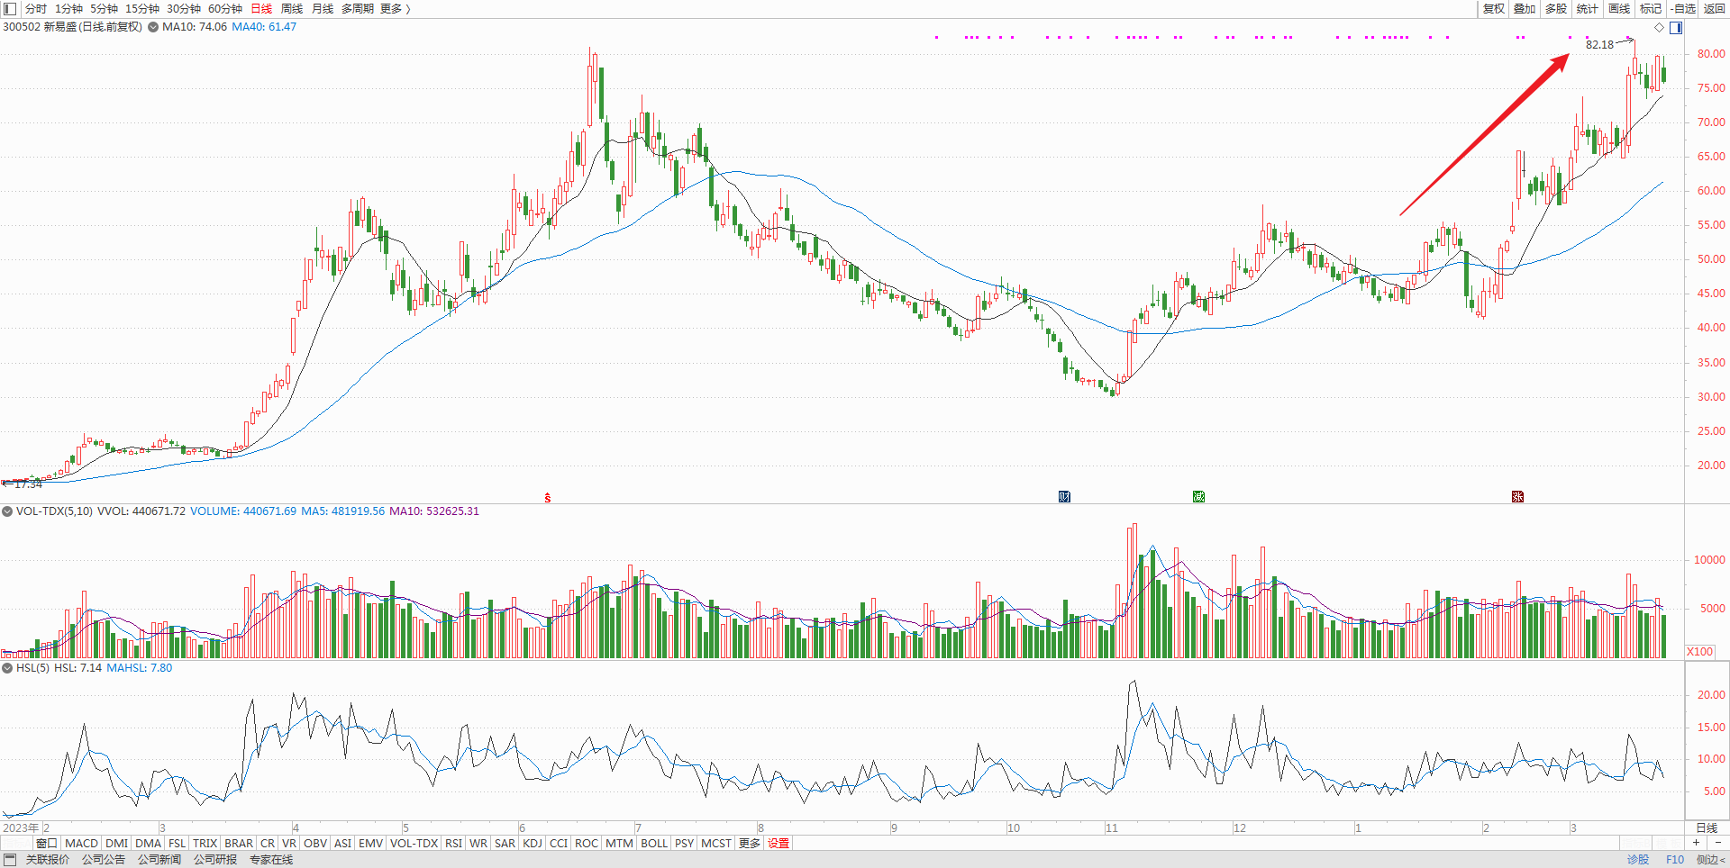
Task: Click the diamond marker icon near price axis
Action: tap(1659, 28)
